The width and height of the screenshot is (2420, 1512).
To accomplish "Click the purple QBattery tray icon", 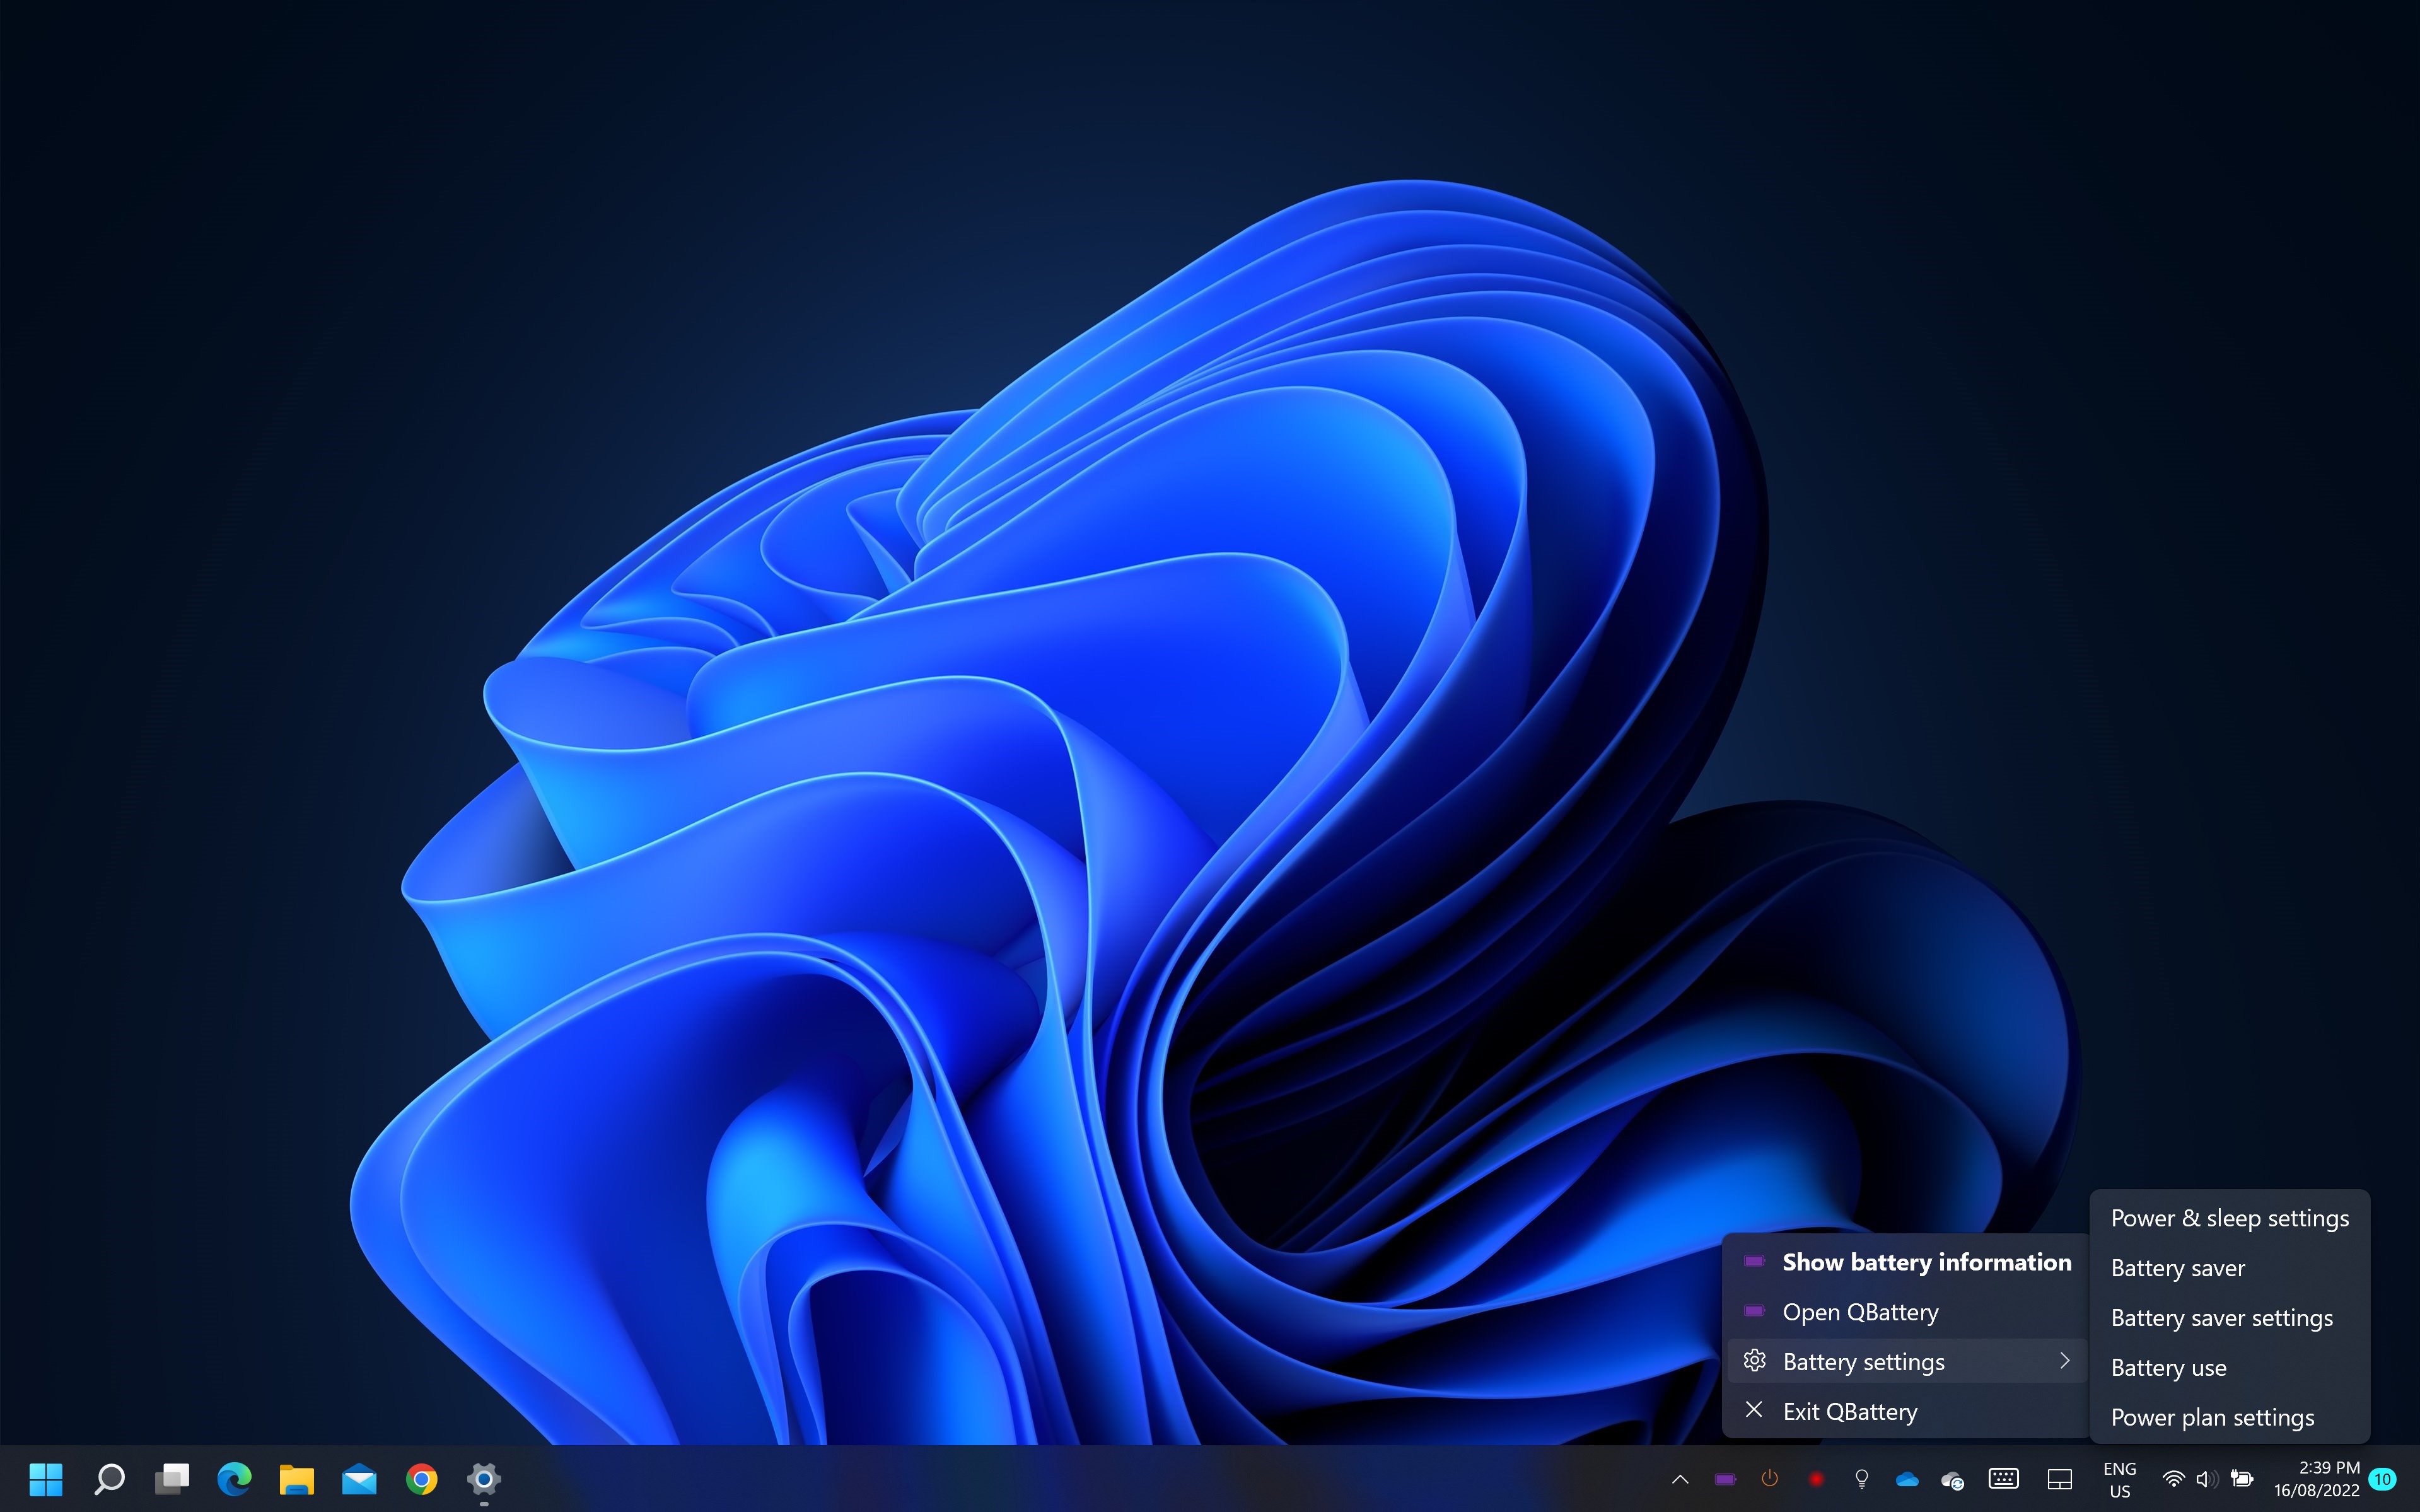I will (x=1725, y=1479).
